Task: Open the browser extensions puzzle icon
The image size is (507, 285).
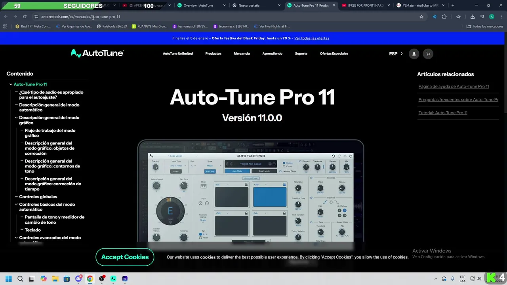Action: tap(444, 17)
